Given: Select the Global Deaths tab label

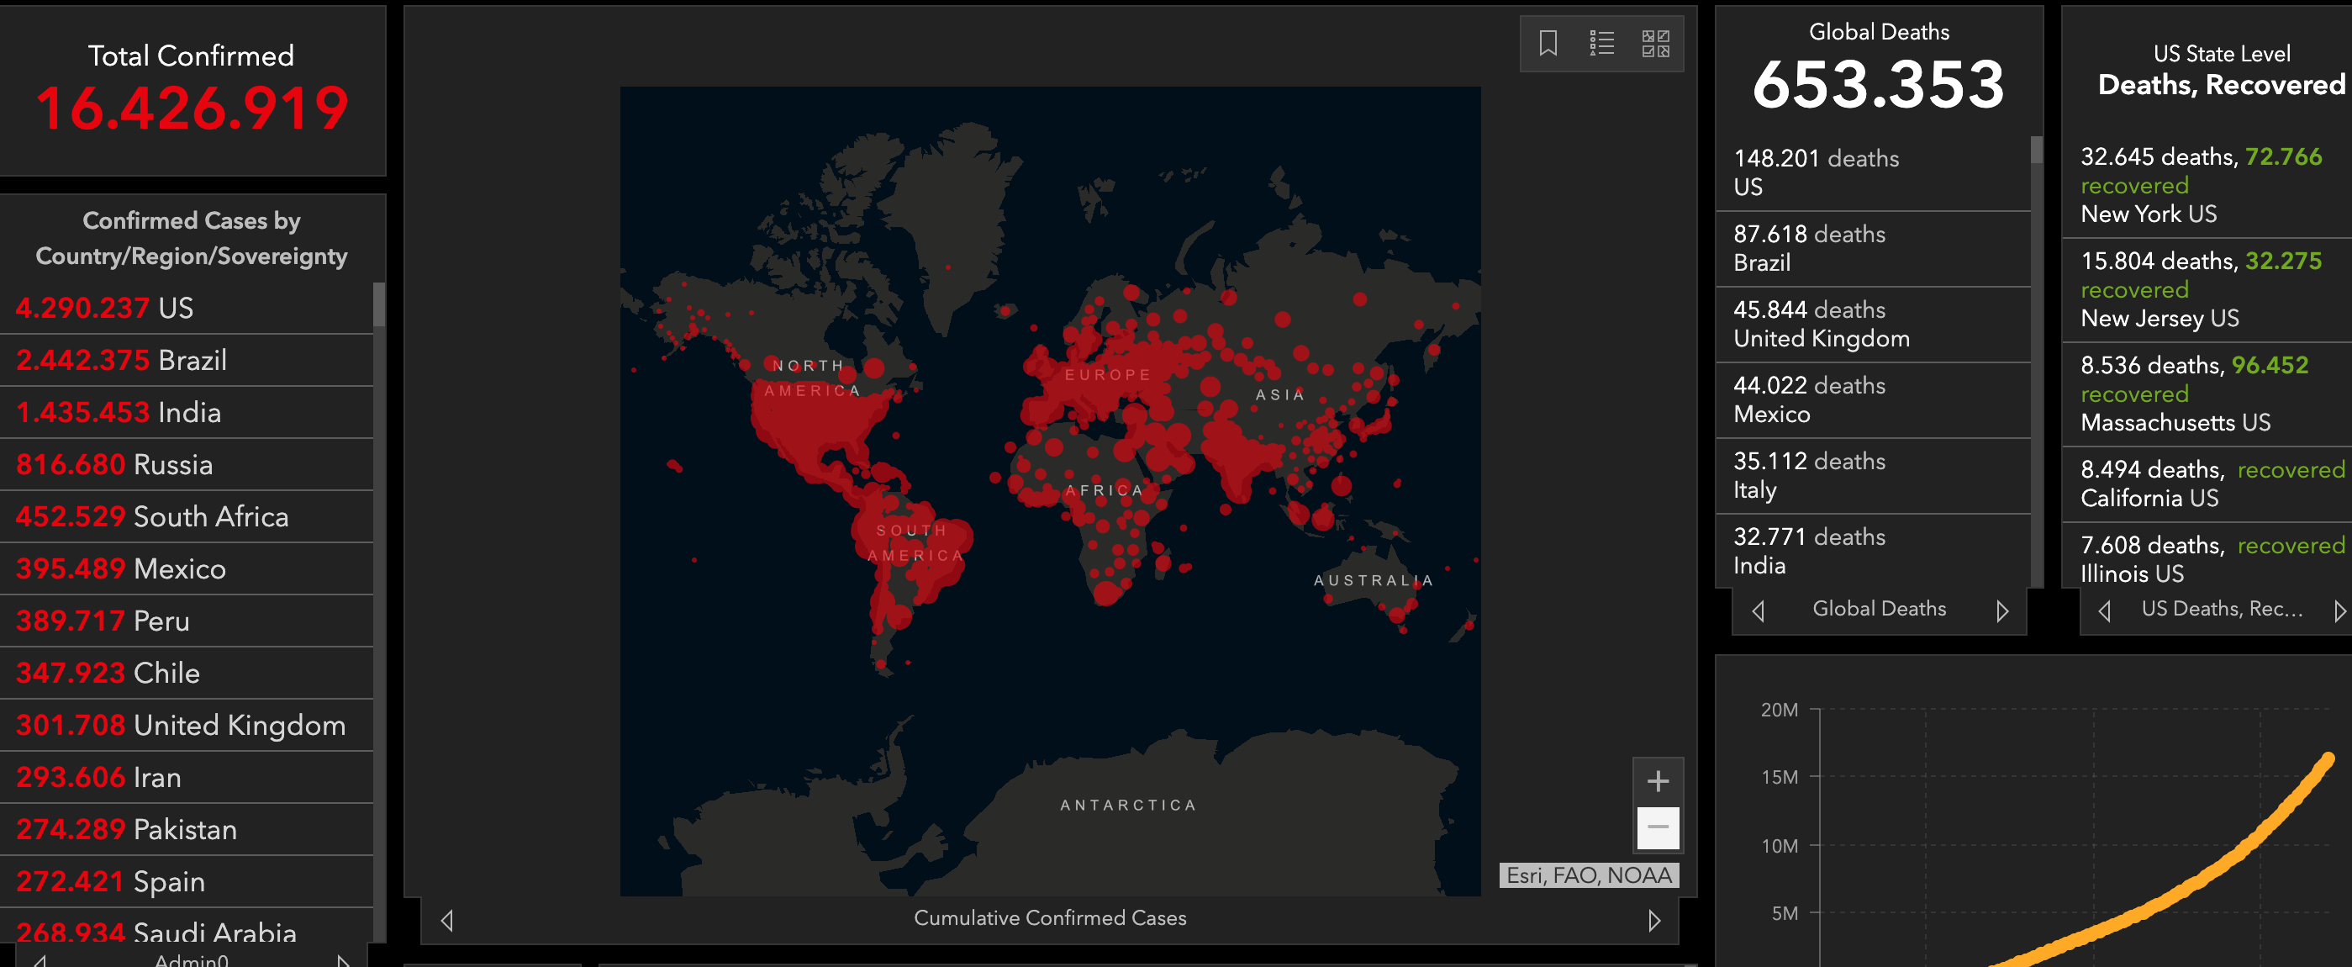Looking at the screenshot, I should click(1878, 608).
